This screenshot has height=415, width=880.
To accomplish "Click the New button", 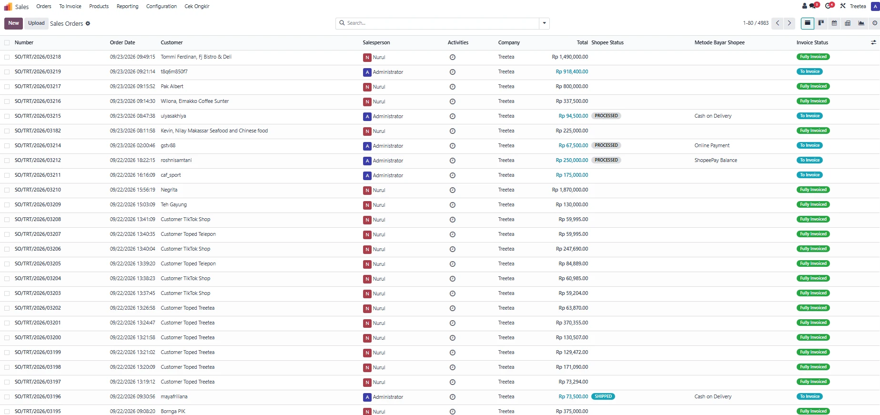I will point(13,23).
